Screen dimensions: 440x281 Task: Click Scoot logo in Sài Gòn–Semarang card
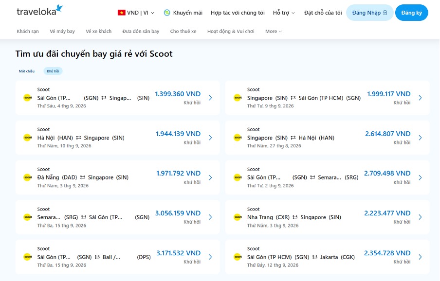tap(238, 177)
